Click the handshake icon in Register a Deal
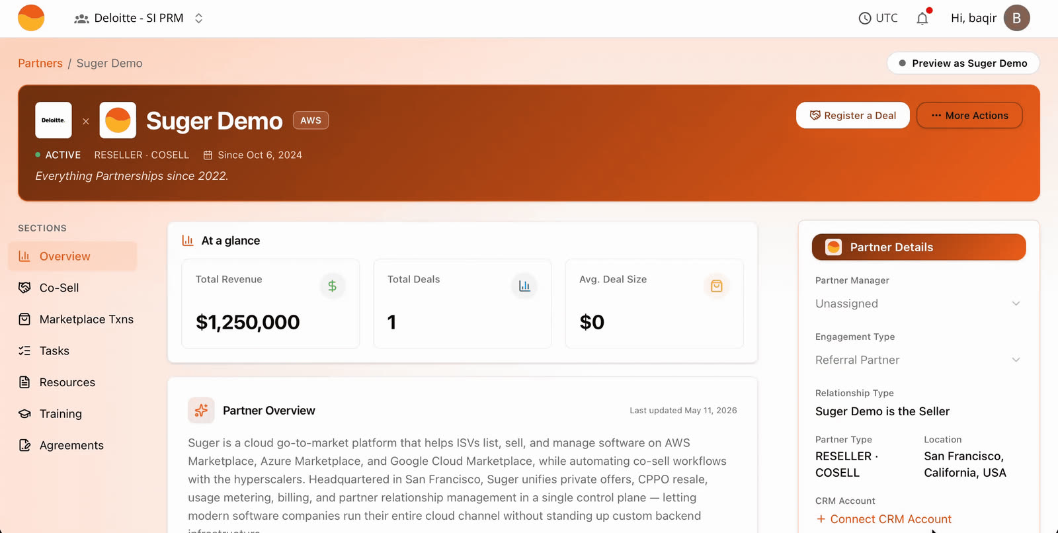Viewport: 1058px width, 533px height. (815, 115)
